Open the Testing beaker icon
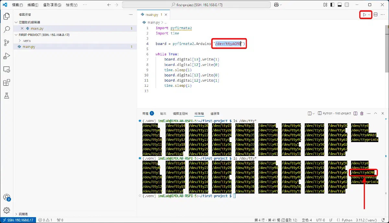The image size is (389, 223). coord(7,96)
